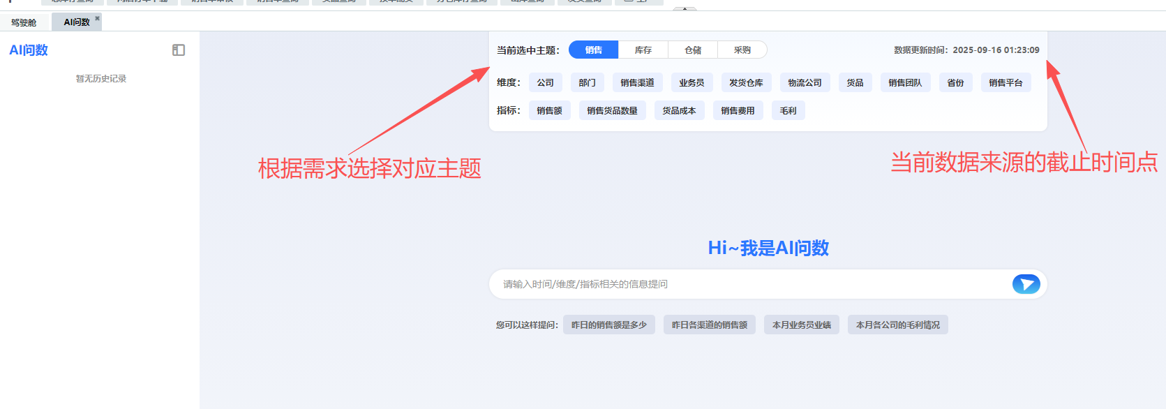Collapse the AI问数 history sidebar
Image resolution: width=1166 pixels, height=409 pixels.
pyautogui.click(x=179, y=50)
